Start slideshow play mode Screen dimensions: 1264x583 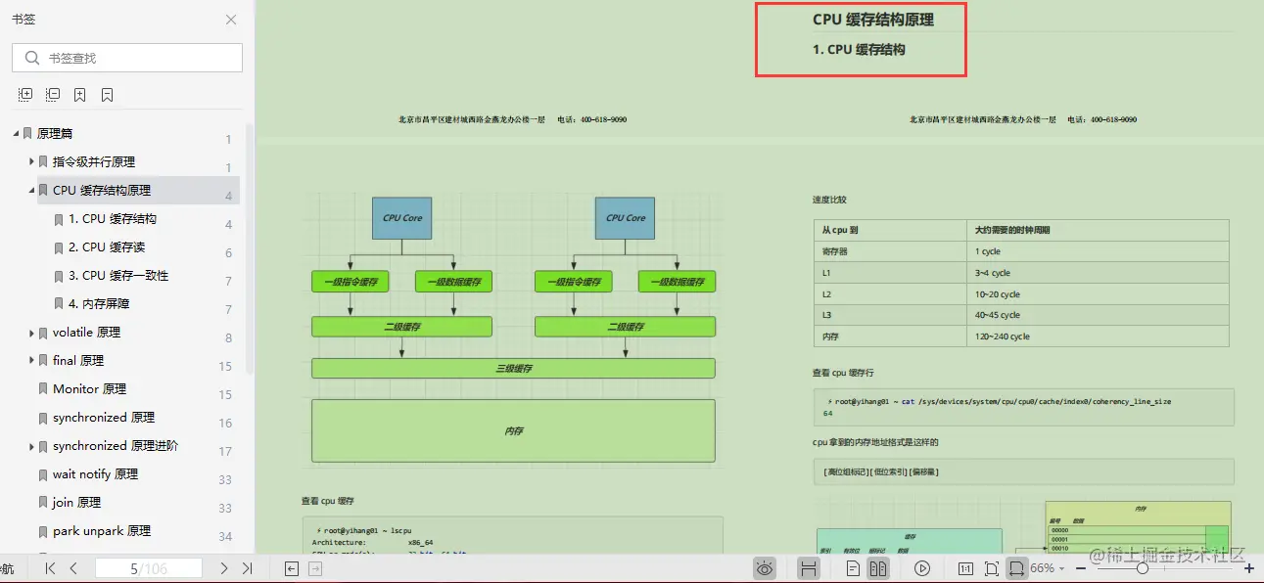[922, 568]
